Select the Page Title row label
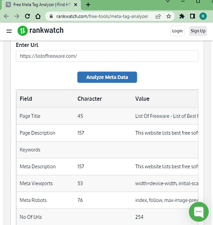Screen dimensions: 213x225 point(30,116)
